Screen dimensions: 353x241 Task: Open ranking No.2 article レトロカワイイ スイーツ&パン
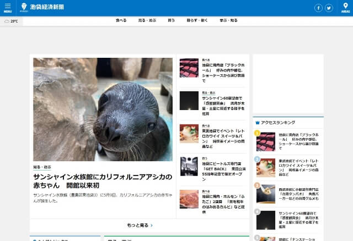(299, 168)
